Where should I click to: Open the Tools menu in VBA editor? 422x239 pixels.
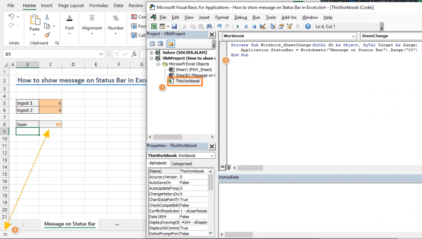click(271, 17)
